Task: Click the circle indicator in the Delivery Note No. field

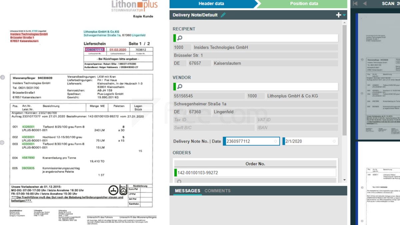Action: tap(275, 141)
